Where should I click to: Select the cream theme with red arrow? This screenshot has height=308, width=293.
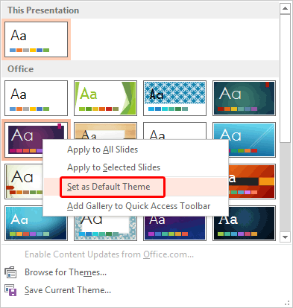coord(24,182)
